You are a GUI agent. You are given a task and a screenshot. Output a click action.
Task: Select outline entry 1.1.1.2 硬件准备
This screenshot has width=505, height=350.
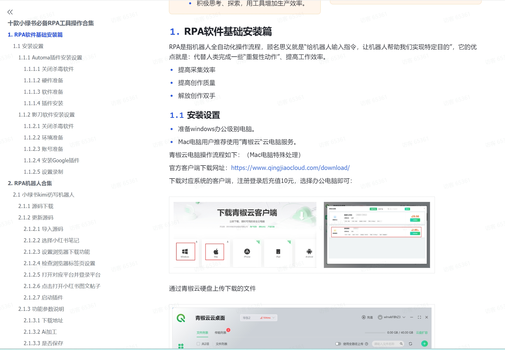pyautogui.click(x=43, y=80)
